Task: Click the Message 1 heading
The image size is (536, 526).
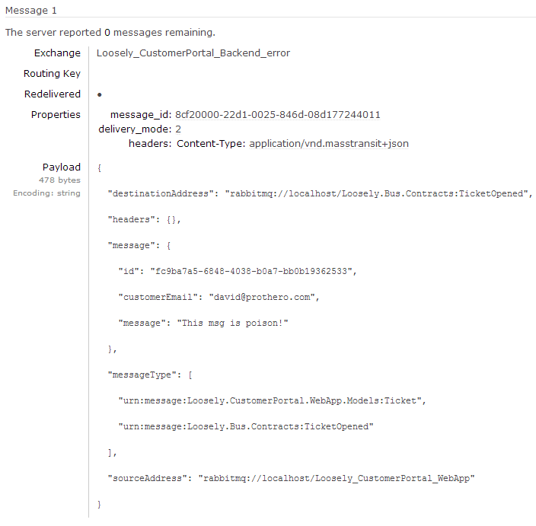Action: click(x=31, y=10)
